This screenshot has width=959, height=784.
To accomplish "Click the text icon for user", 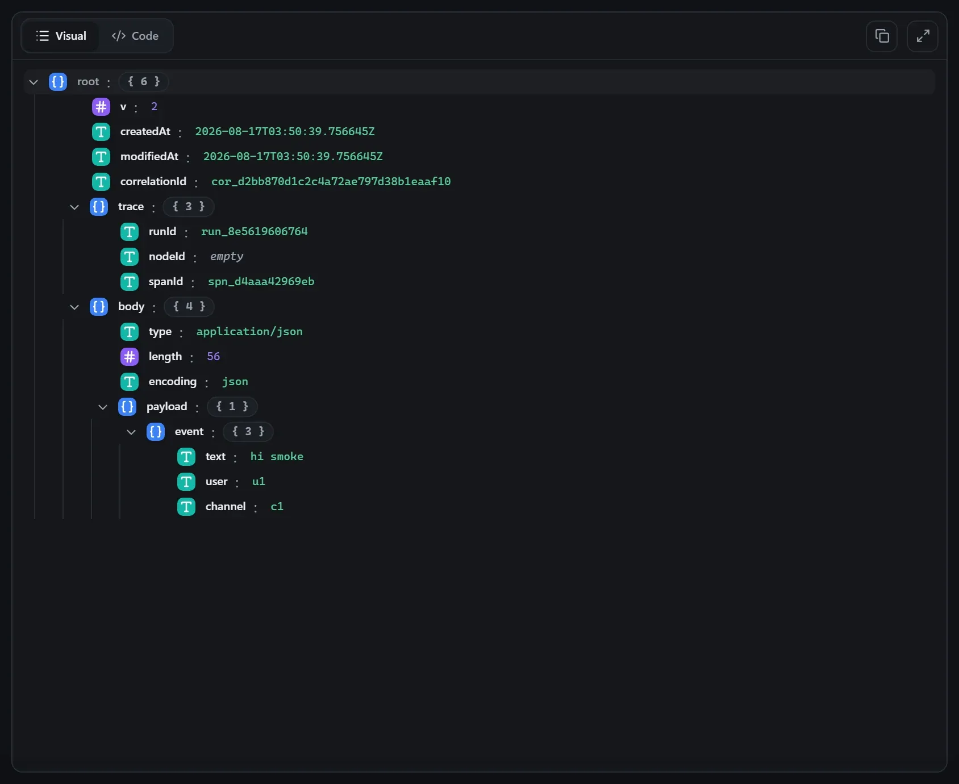I will [186, 482].
